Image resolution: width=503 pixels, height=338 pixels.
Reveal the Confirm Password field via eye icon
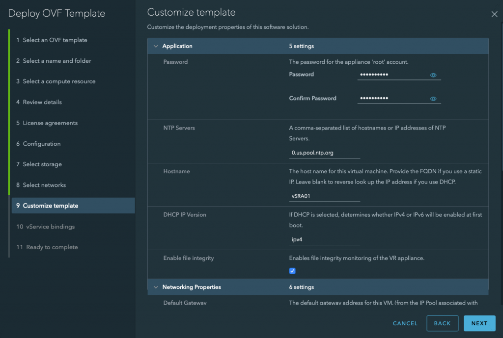pos(433,99)
